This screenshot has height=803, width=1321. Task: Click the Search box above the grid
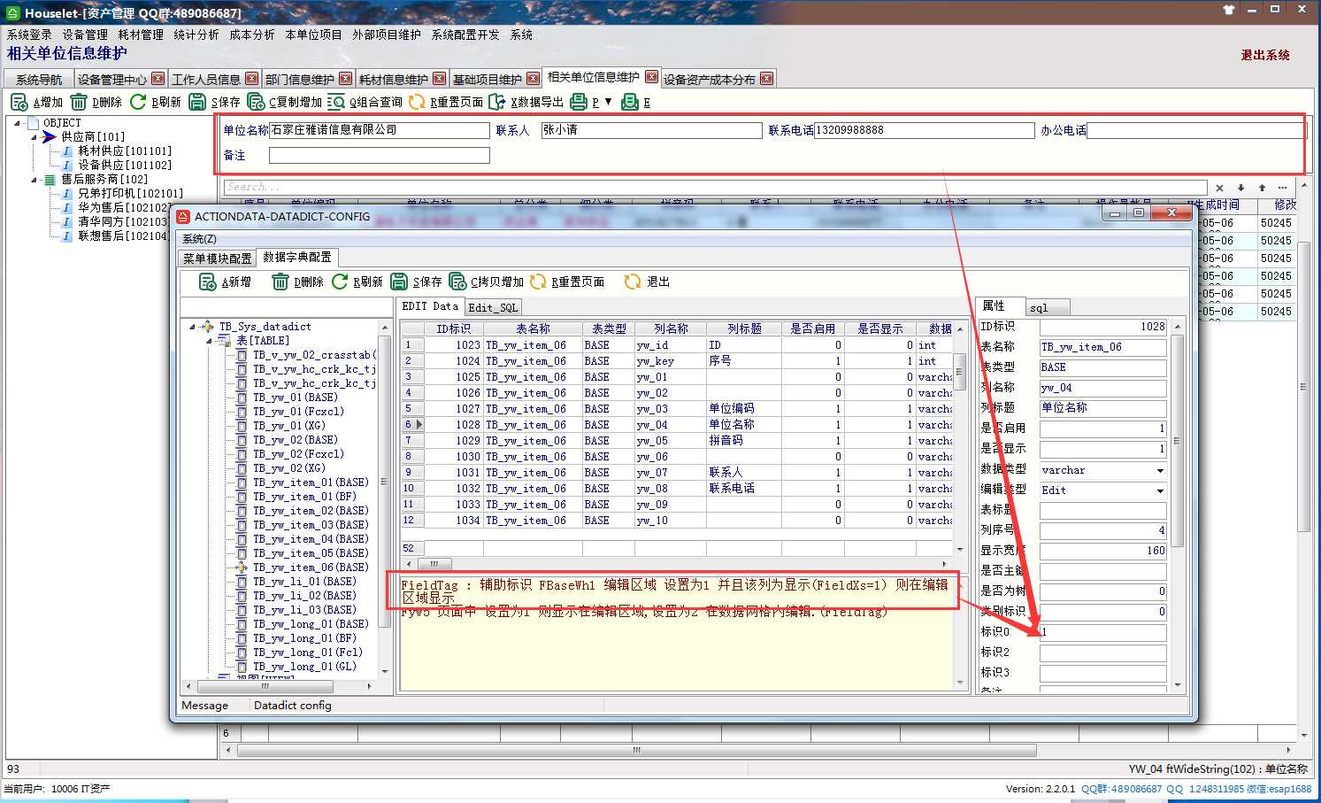pyautogui.click(x=715, y=188)
